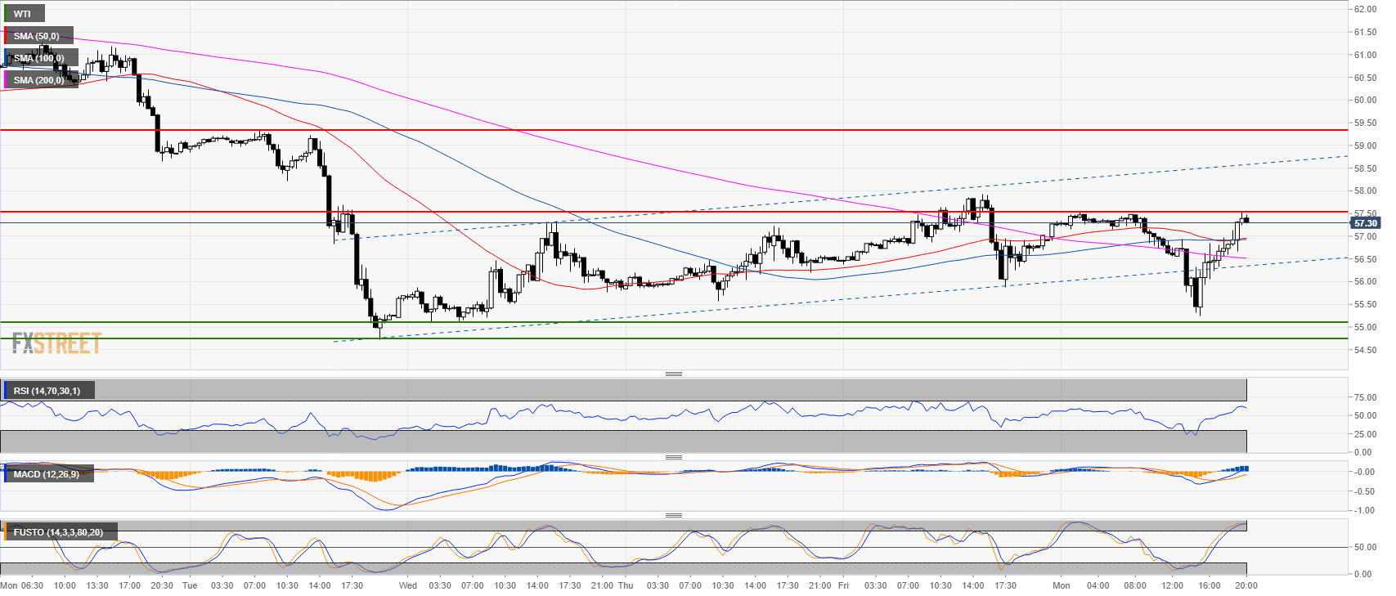Open the MACD (12,26,9) indicator label

pyautogui.click(x=47, y=474)
